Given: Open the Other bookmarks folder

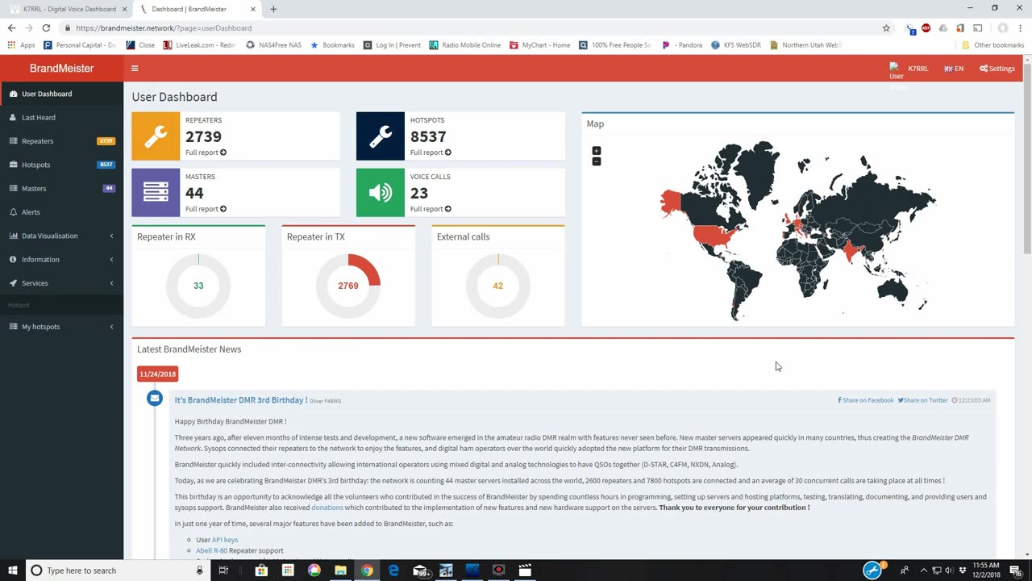Looking at the screenshot, I should click(992, 45).
